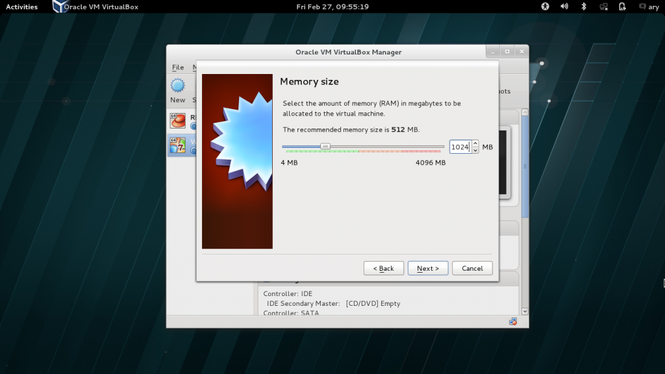The width and height of the screenshot is (665, 374).
Task: Click the scroll down arrow in details pane
Action: coord(525,311)
